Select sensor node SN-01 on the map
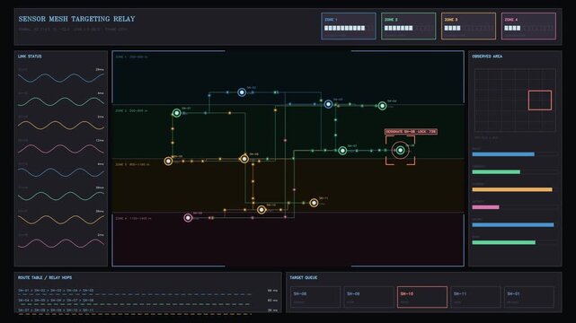Screen dimensions: 576x323 point(177,113)
